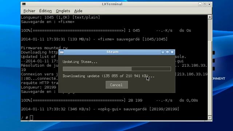Click the 'Longueur: 1045 (1,0K) [text/plain]' line
The image size is (233, 131).
pyautogui.click(x=60, y=17)
